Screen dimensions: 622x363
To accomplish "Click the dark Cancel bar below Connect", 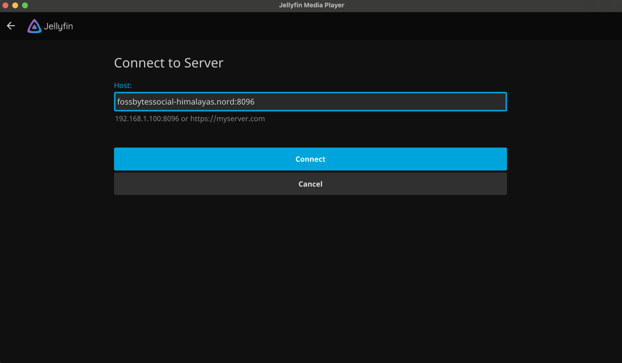I will [310, 184].
